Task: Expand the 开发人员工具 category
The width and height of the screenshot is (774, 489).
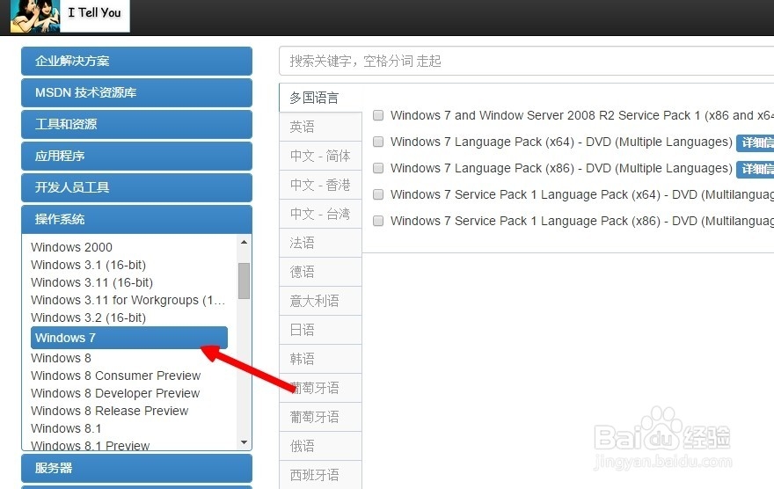Action: (x=136, y=187)
